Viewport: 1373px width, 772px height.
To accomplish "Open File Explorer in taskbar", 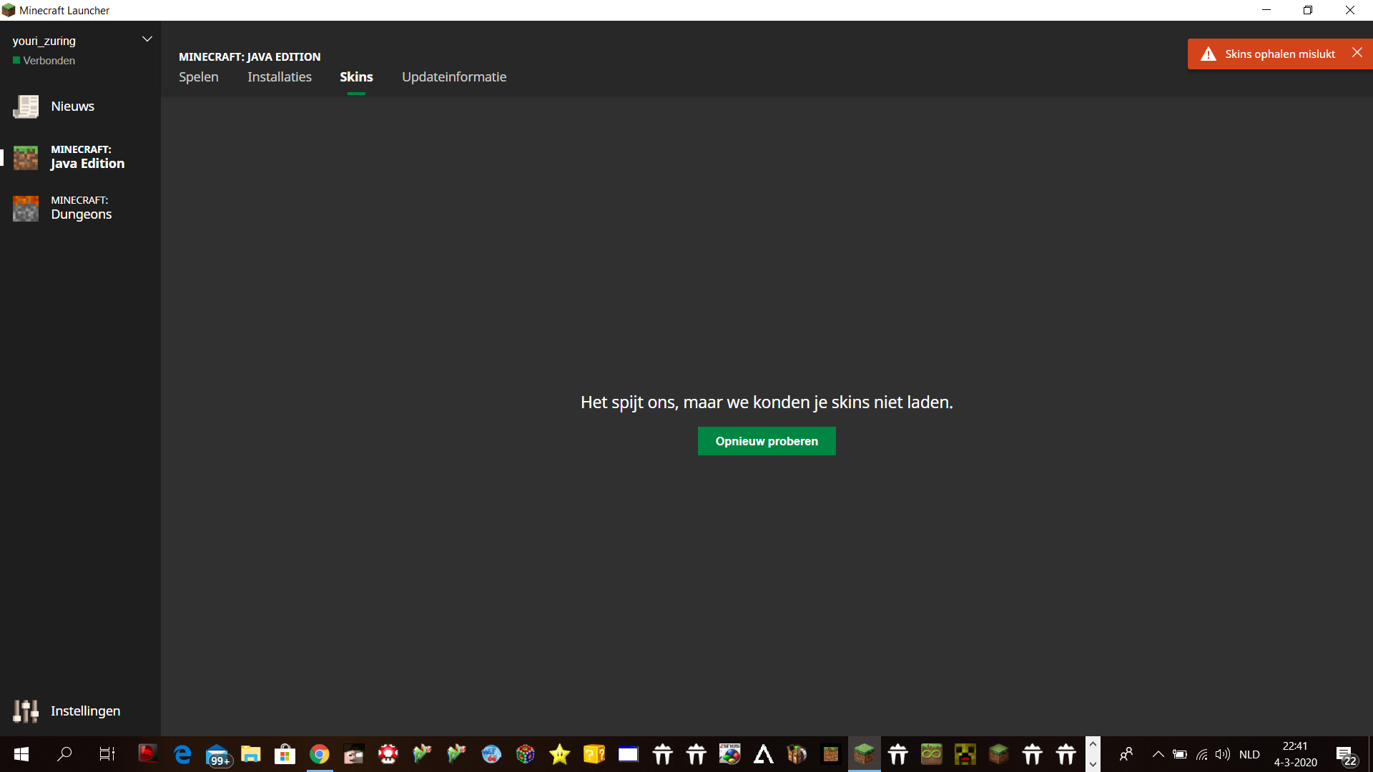I will click(250, 754).
